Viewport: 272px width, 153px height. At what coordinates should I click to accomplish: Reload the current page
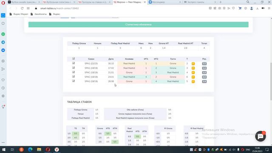coord(22,8)
